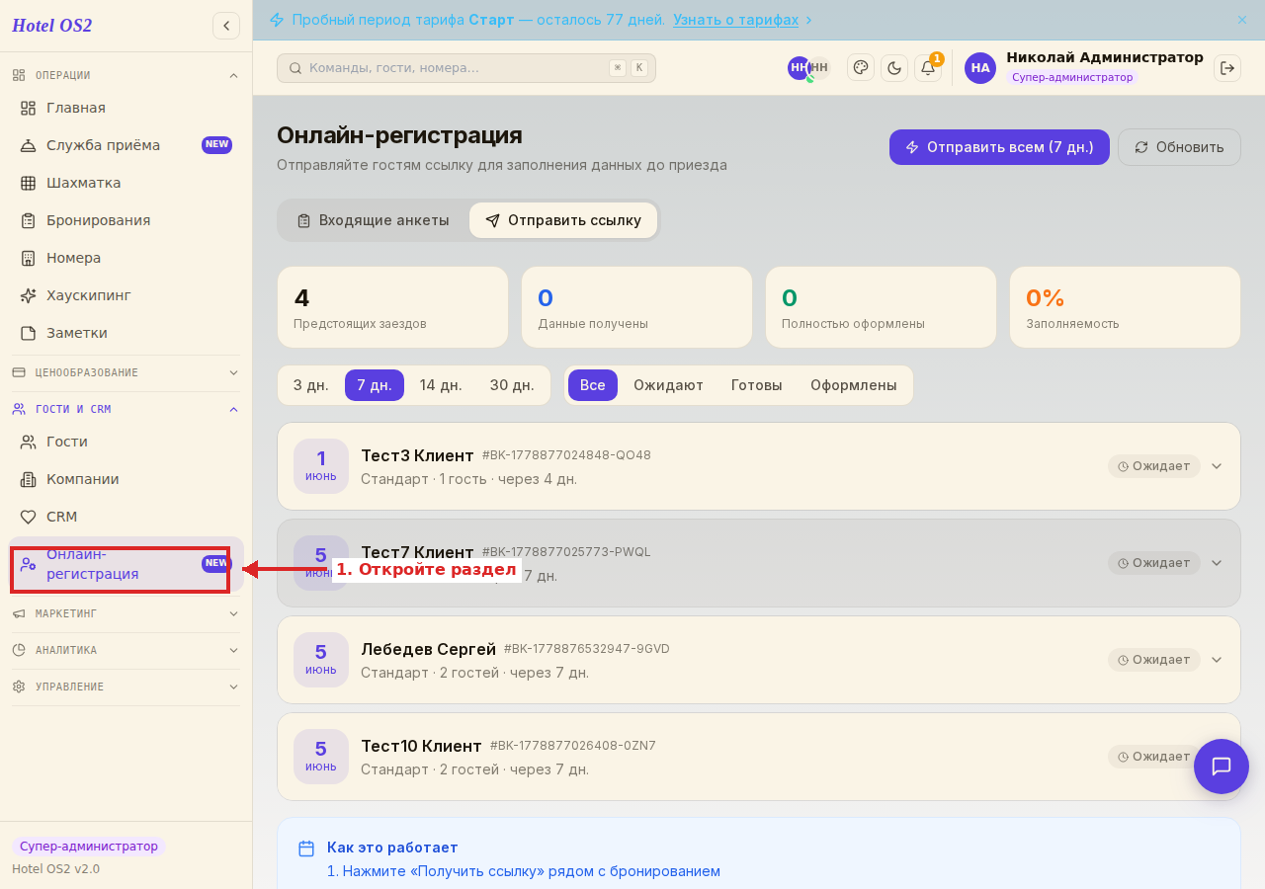The width and height of the screenshot is (1265, 889).
Task: Open Служба приёма section
Action: pos(126,145)
